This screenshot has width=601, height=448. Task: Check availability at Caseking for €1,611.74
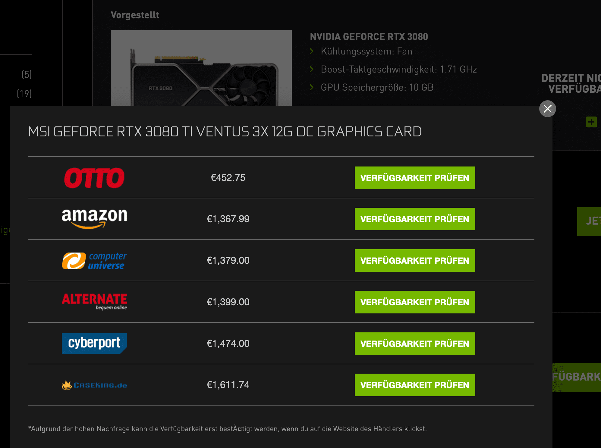click(x=415, y=385)
